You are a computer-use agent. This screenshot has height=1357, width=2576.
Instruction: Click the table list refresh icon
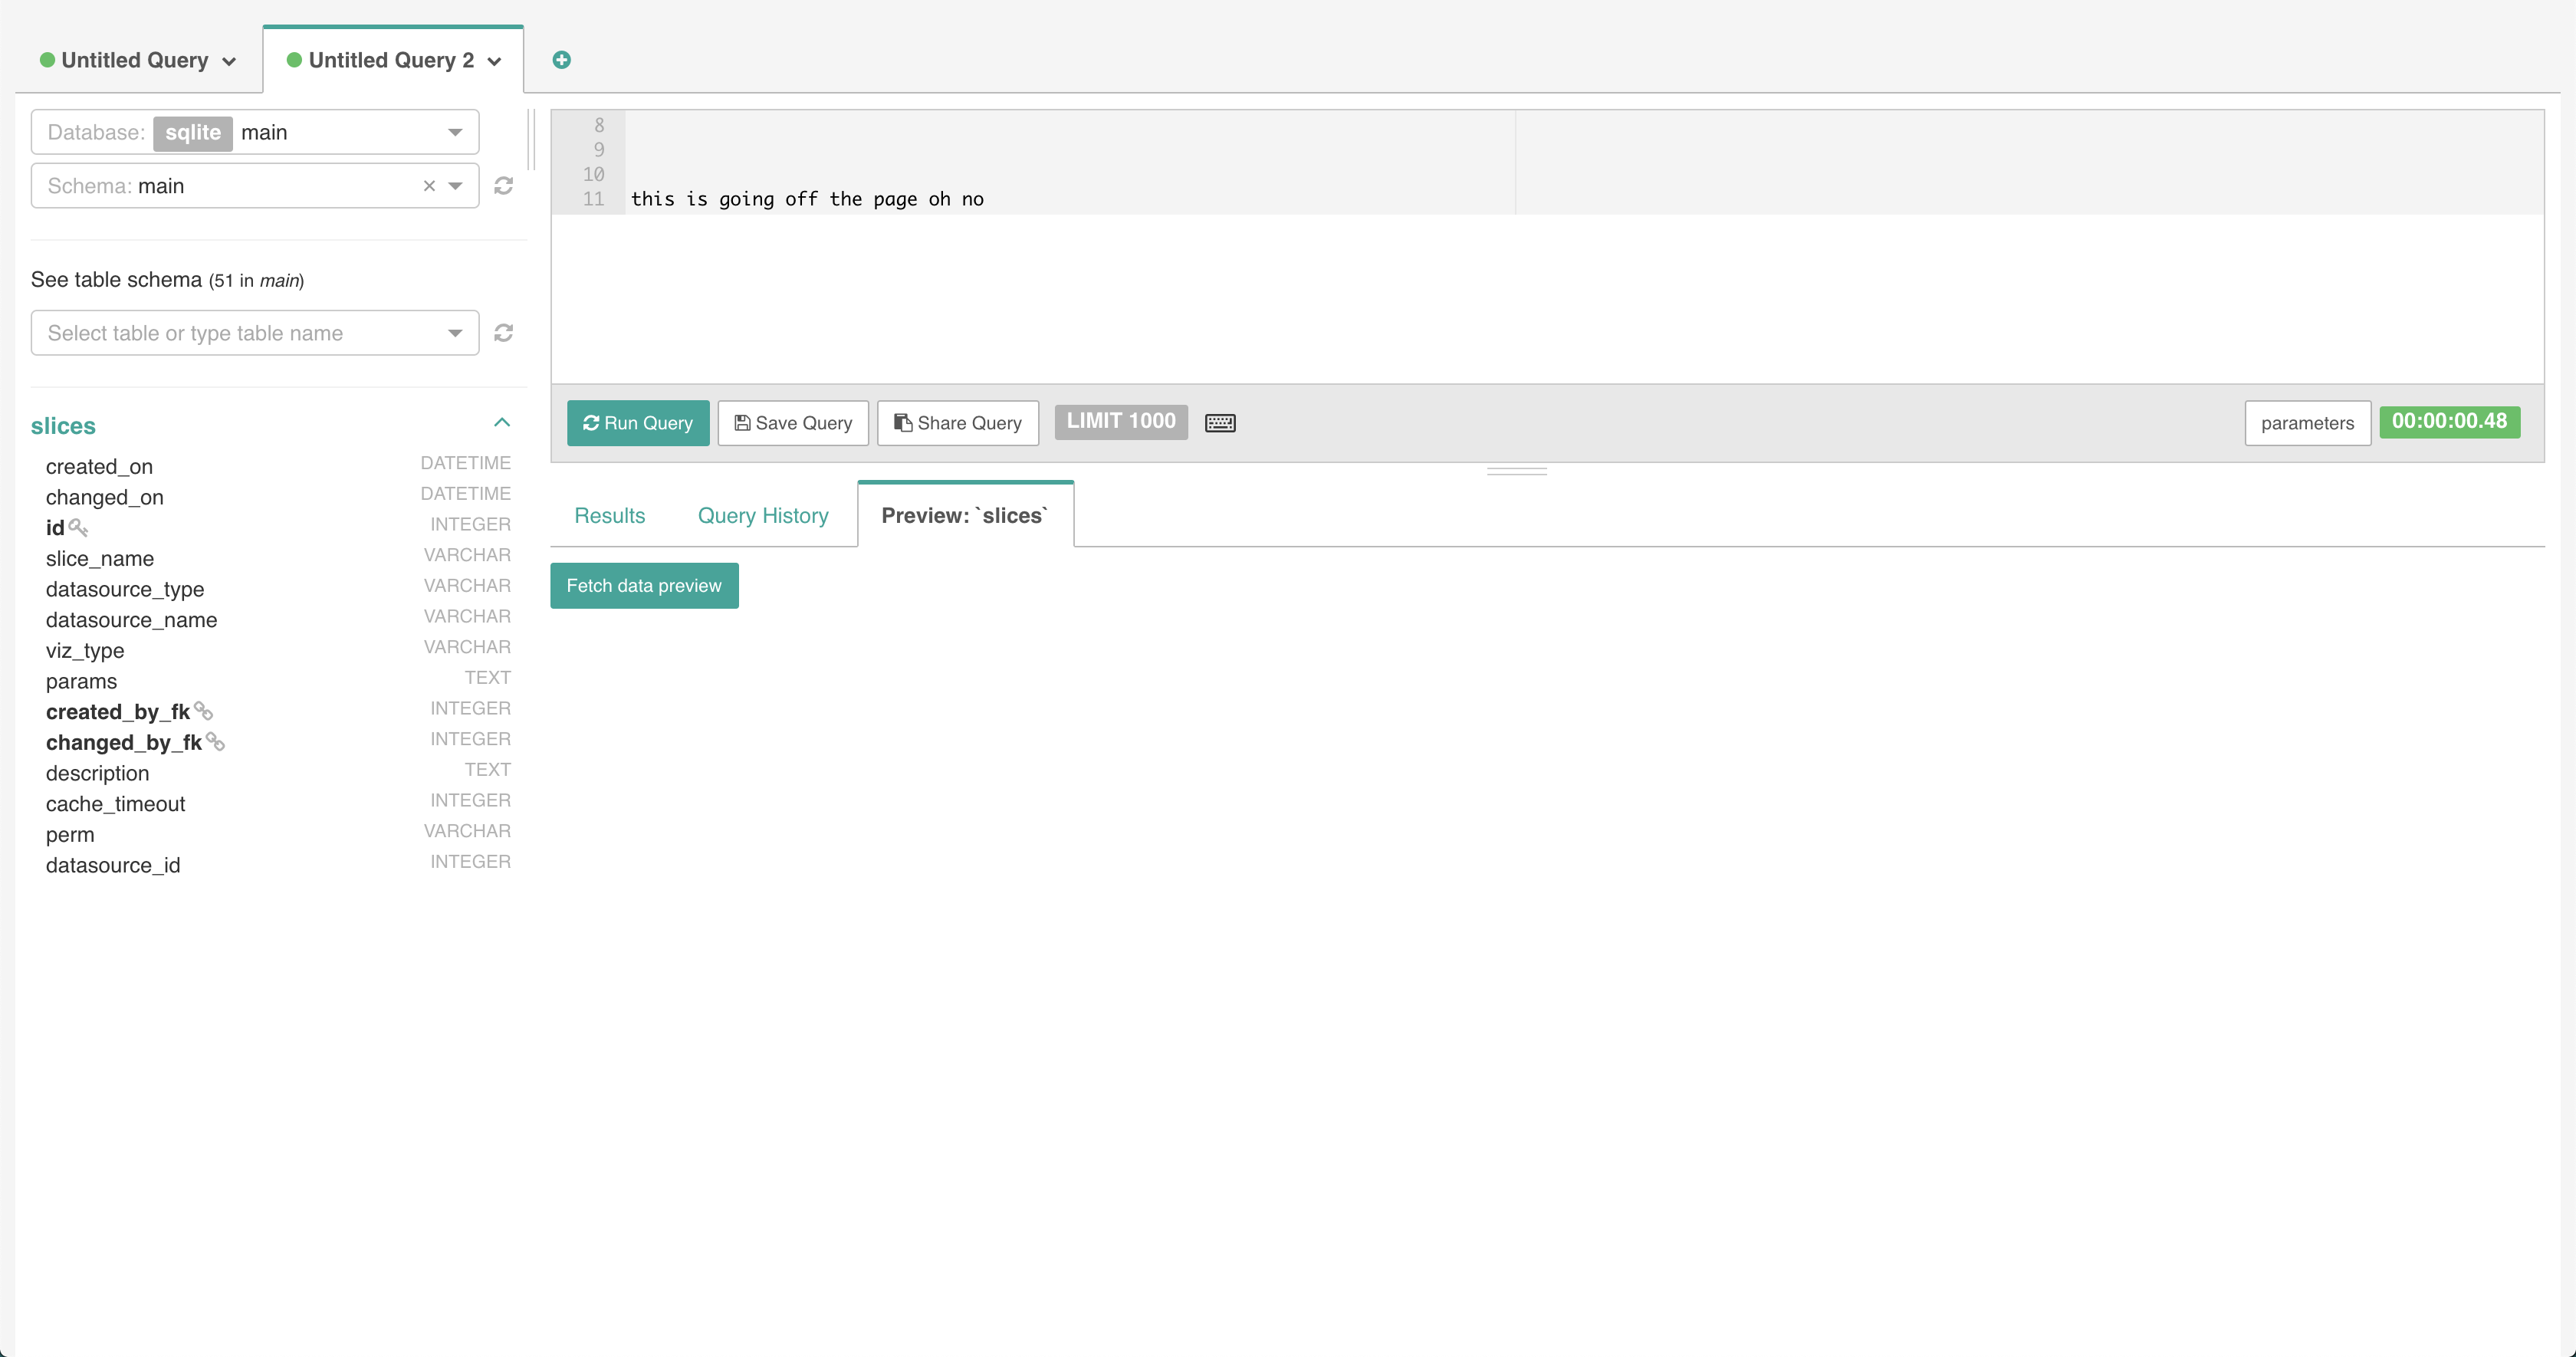point(503,333)
